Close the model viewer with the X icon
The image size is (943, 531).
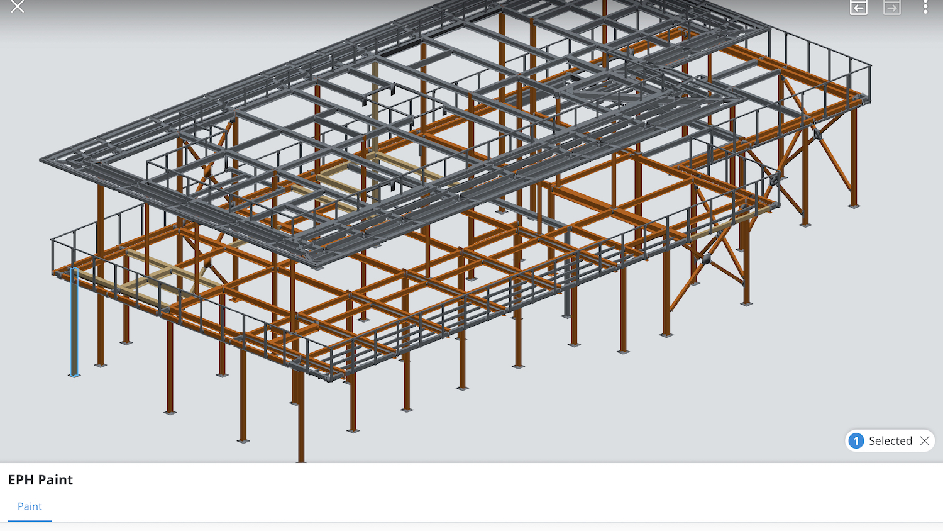17,7
